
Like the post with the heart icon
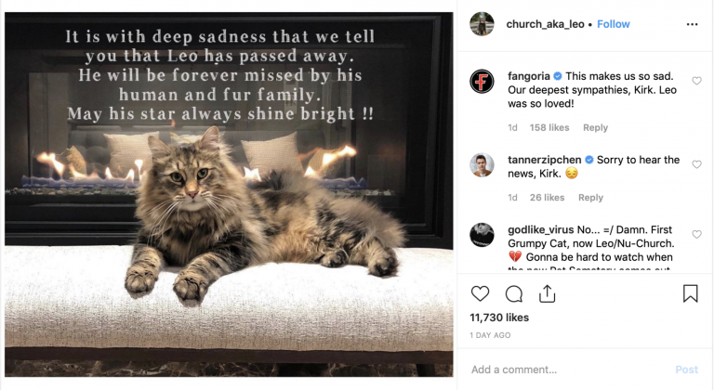[x=480, y=293]
